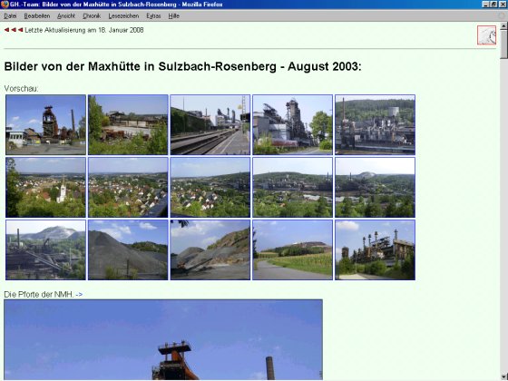
Task: Click the arrow link after 'Die Pforte der NMH.'
Action: [x=79, y=294]
